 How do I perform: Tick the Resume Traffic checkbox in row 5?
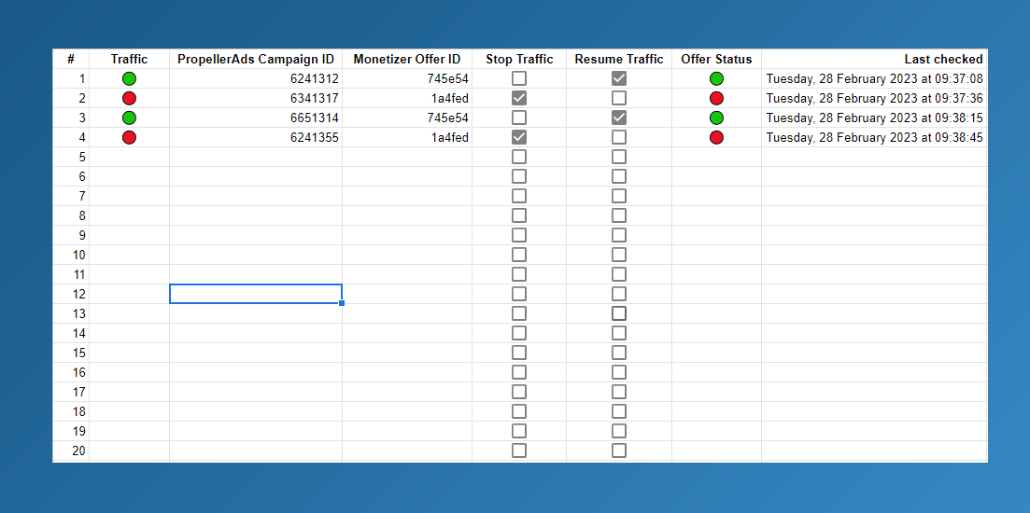pos(619,157)
